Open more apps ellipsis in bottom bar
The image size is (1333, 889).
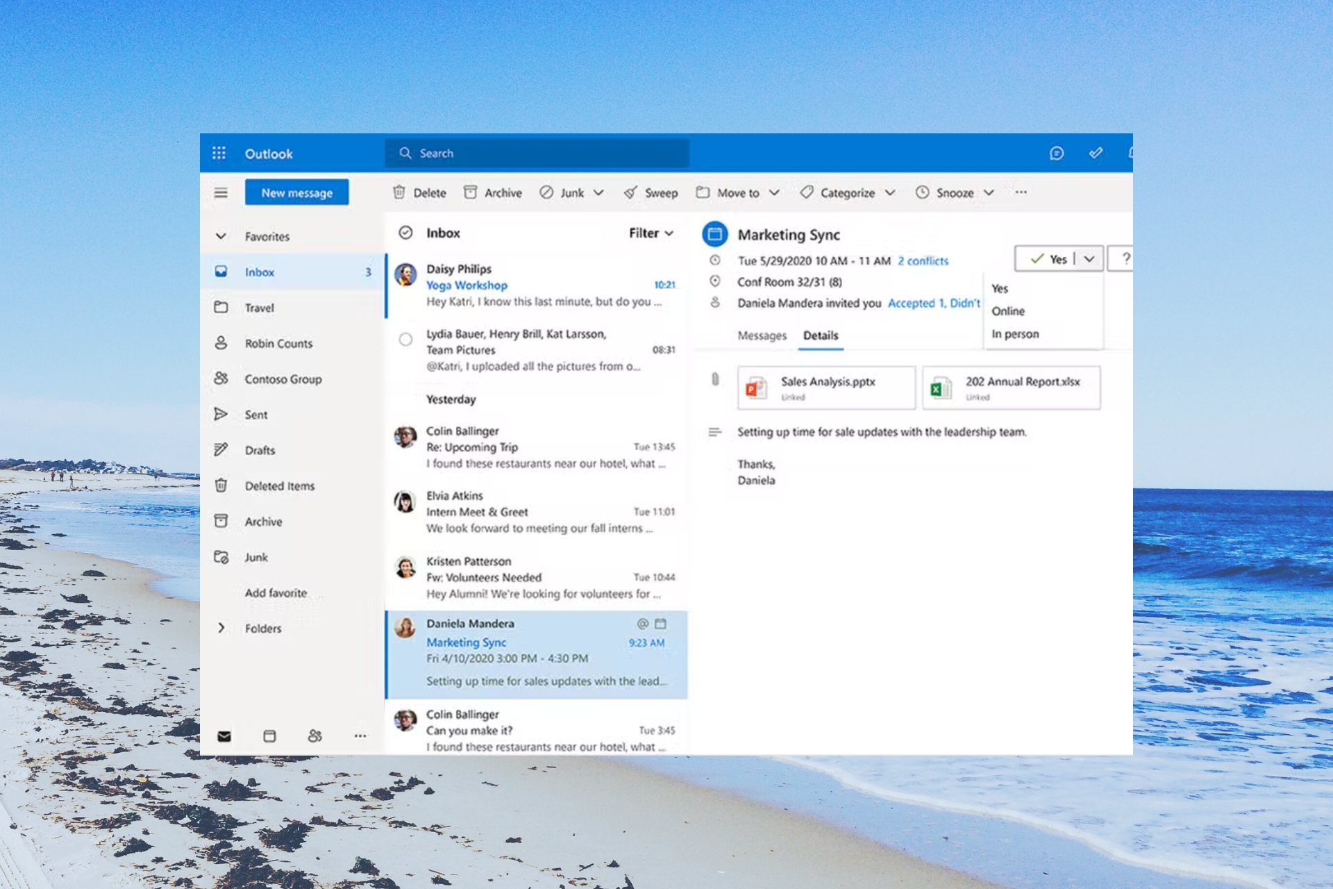point(360,736)
